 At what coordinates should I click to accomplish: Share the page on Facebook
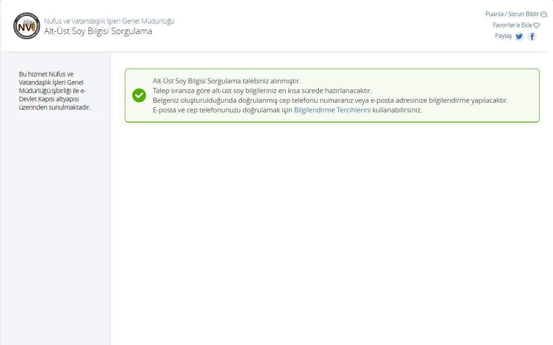[532, 36]
